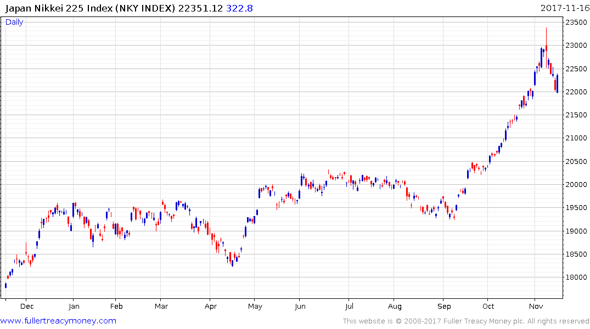Click the Jan month label
Viewport: 590px width, 329px height.
[x=74, y=307]
